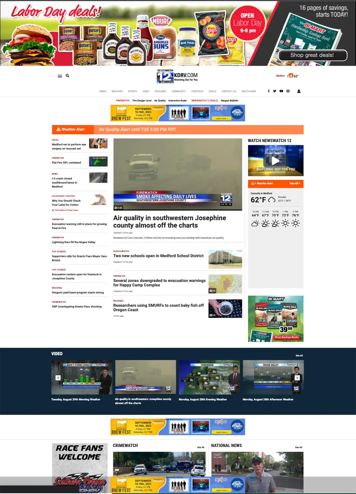
Task: Open the Interactive Radar link
Action: (x=177, y=100)
